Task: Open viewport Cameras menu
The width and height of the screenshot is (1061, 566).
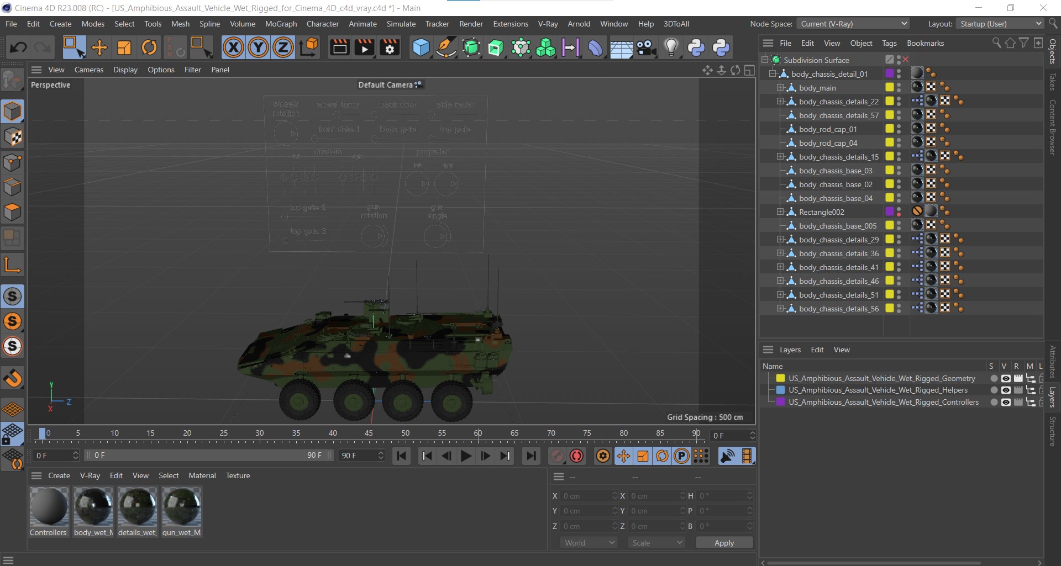Action: pos(89,70)
